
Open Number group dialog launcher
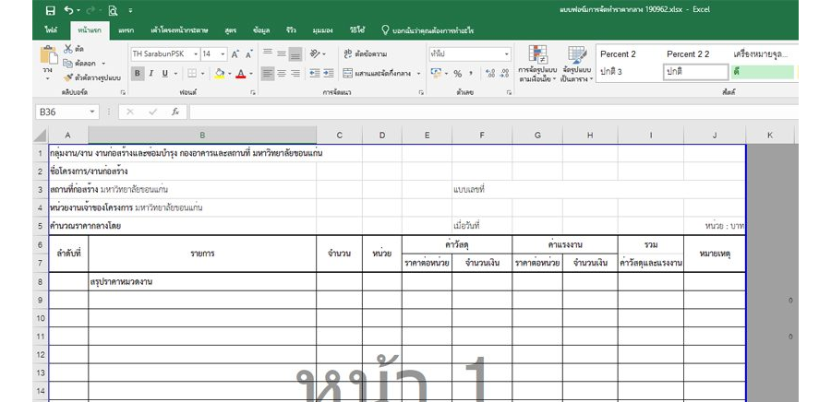509,92
